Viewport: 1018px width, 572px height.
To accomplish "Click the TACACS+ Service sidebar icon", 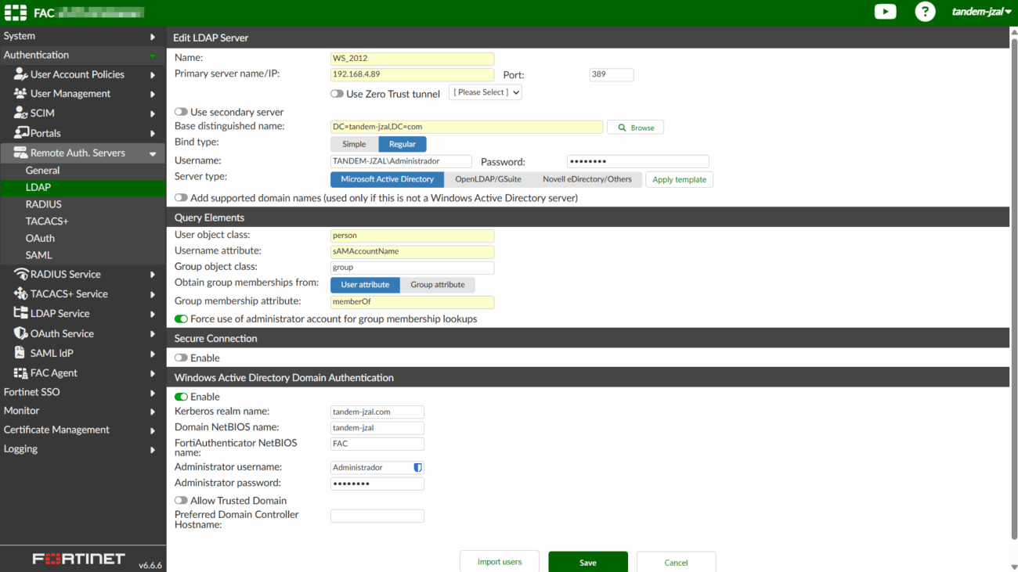I will [x=21, y=293].
